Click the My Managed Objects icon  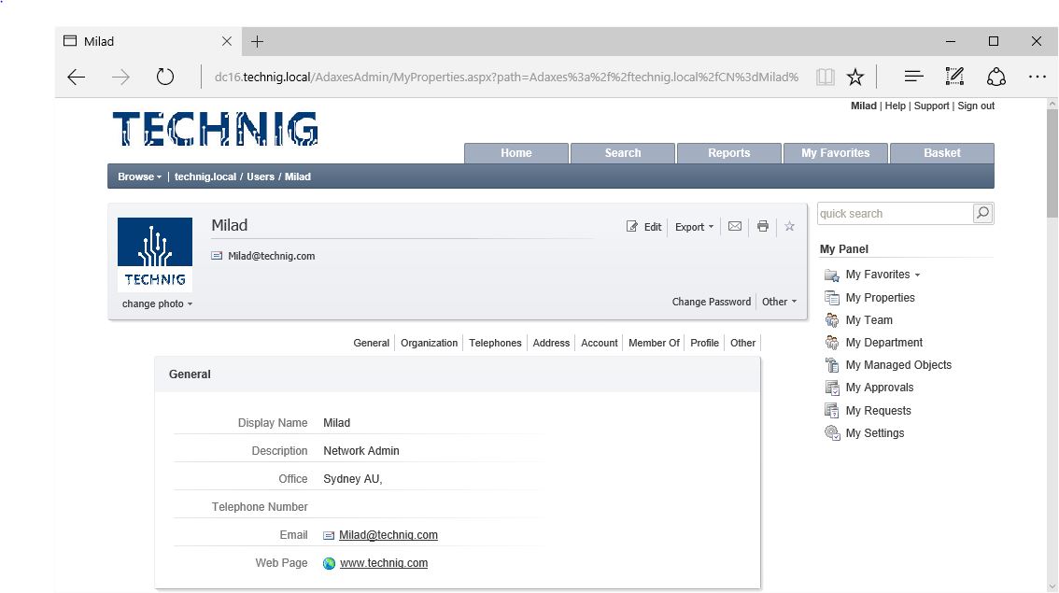click(831, 365)
